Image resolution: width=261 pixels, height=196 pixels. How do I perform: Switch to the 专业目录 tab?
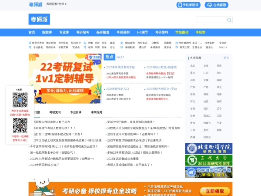pyautogui.click(x=76, y=112)
